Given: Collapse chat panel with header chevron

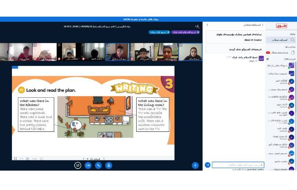Looking at the screenshot, I should coord(262,25).
